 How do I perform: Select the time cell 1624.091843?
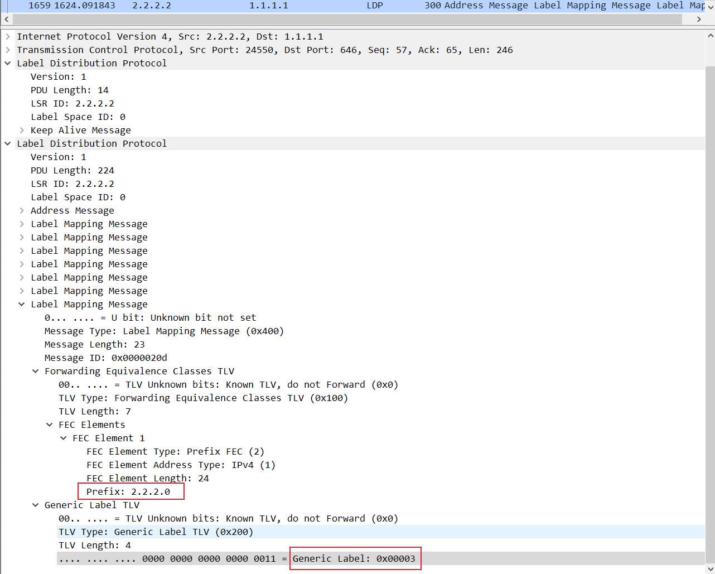(84, 6)
